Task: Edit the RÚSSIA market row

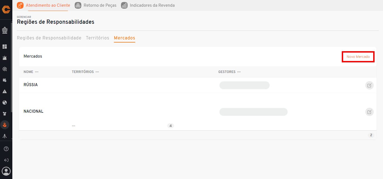Action: click(369, 85)
